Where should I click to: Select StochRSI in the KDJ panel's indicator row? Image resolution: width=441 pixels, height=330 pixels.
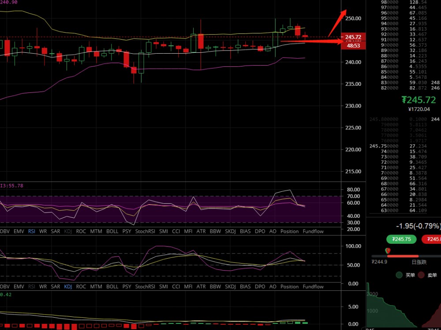tap(145, 286)
